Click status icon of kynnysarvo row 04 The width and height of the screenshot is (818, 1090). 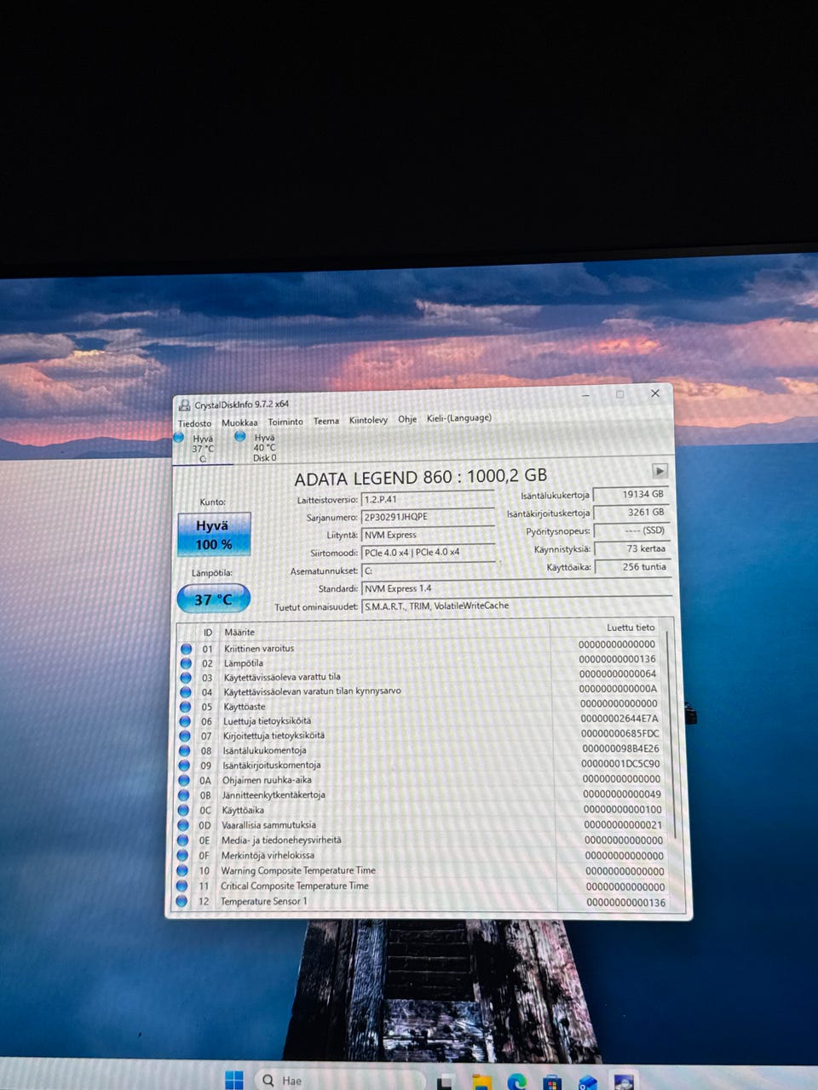pyautogui.click(x=185, y=692)
